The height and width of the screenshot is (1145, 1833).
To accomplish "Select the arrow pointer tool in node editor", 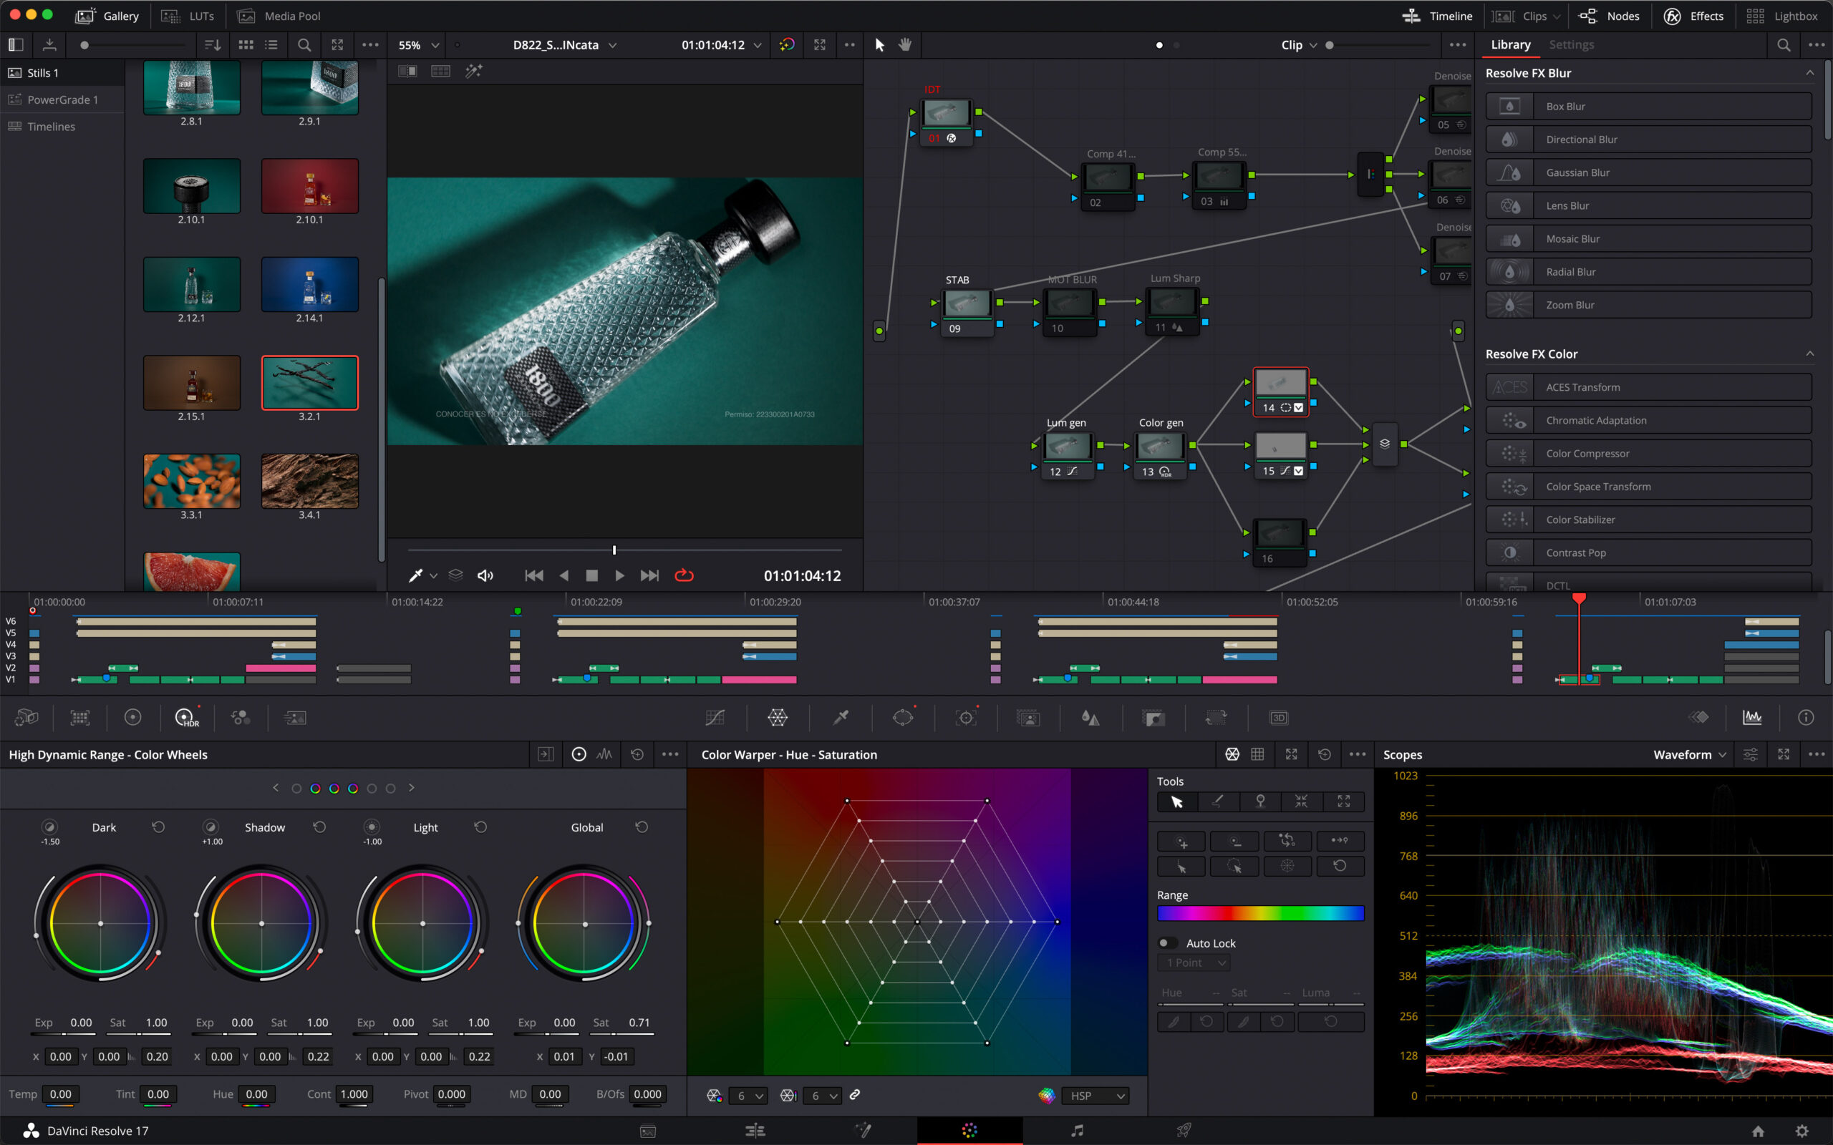I will 879,44.
